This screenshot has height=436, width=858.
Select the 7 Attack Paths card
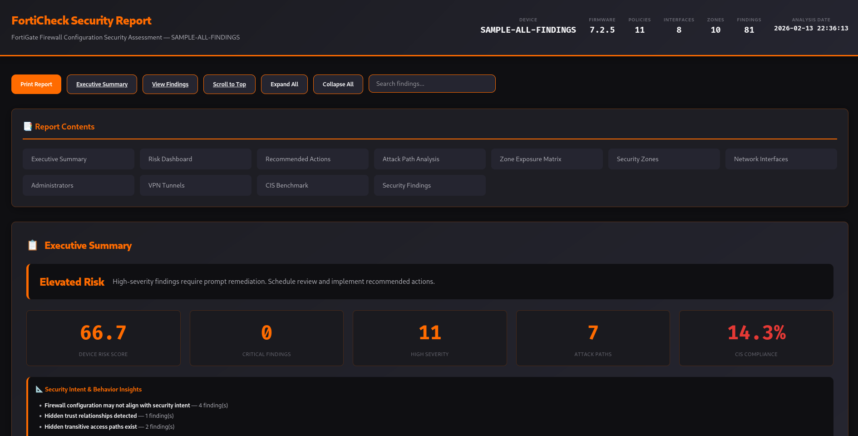[x=593, y=338]
